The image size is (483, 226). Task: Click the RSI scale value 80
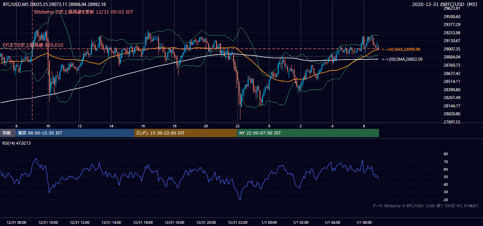click(x=446, y=154)
